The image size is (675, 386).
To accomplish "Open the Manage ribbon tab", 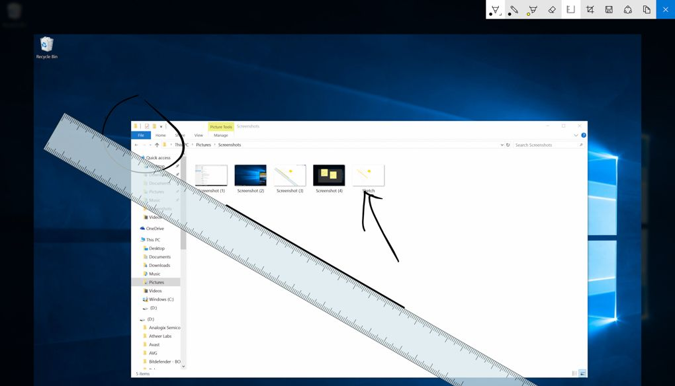I will click(x=221, y=135).
